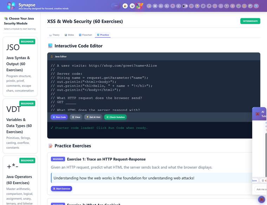
Task: Click BEGINNER badge on Java Syntax card
Action: [x=27, y=41]
